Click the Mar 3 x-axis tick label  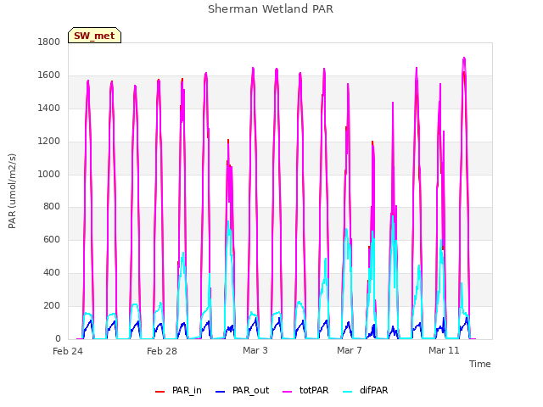point(255,350)
